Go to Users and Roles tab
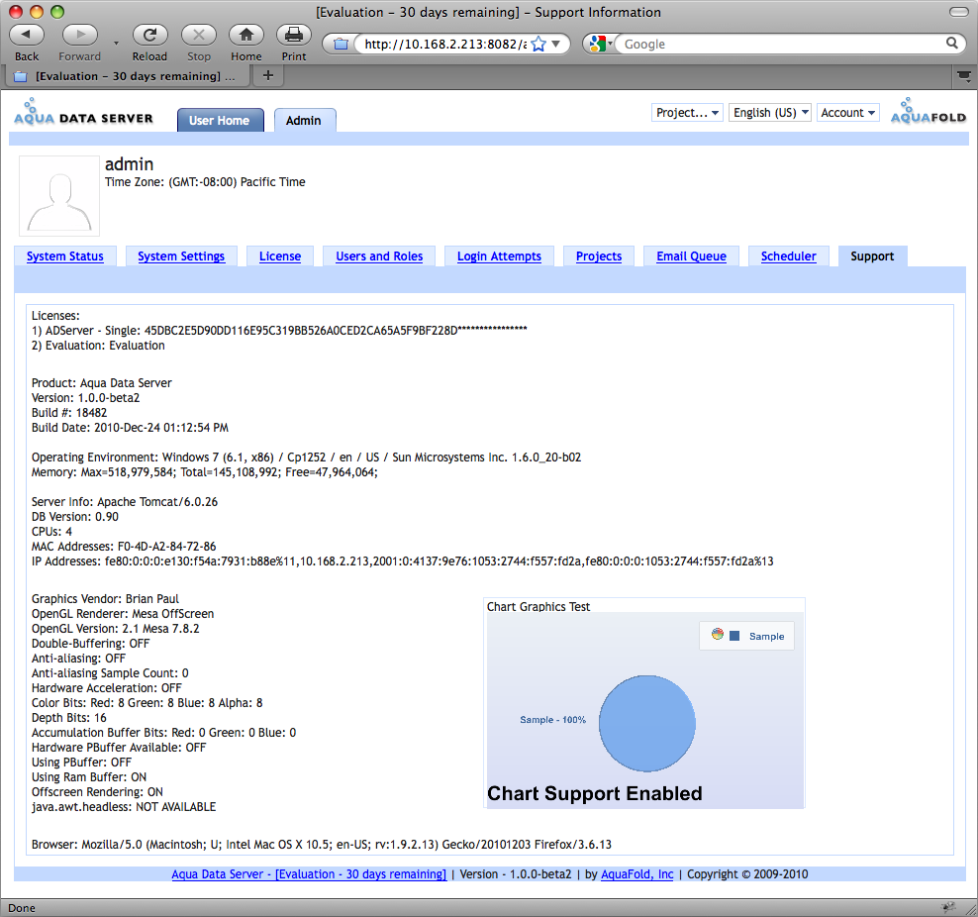The height and width of the screenshot is (917, 978). (379, 256)
